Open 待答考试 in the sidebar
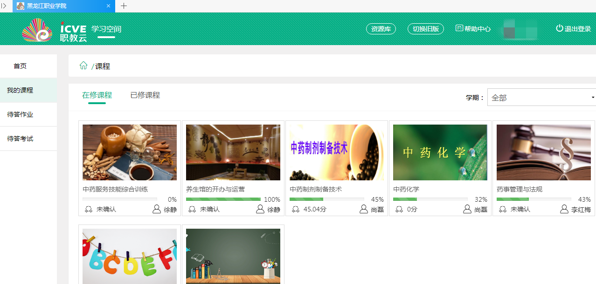The height and width of the screenshot is (284, 596). 20,139
